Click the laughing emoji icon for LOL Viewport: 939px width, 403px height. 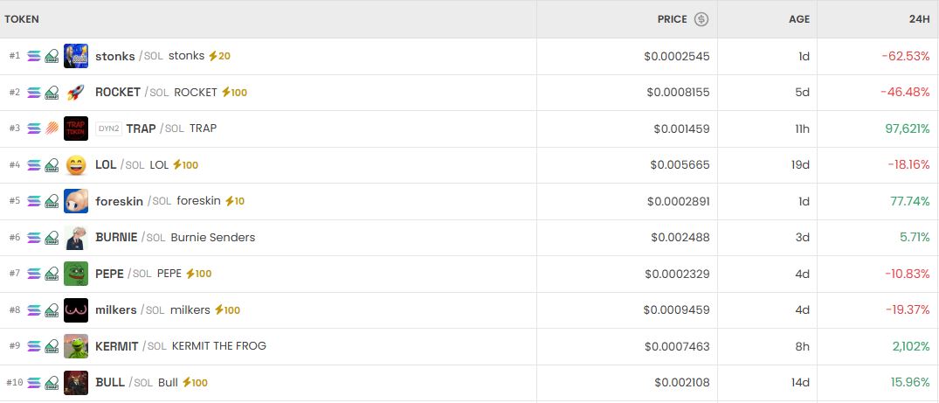(76, 164)
